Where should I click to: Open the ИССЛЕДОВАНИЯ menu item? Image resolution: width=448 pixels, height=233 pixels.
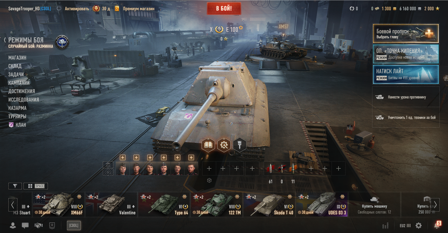24,100
